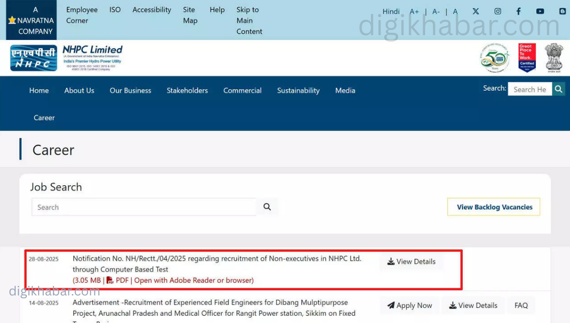Viewport: 570px width, 323px height.
Task: Expand the Our Business menu
Action: click(x=130, y=90)
